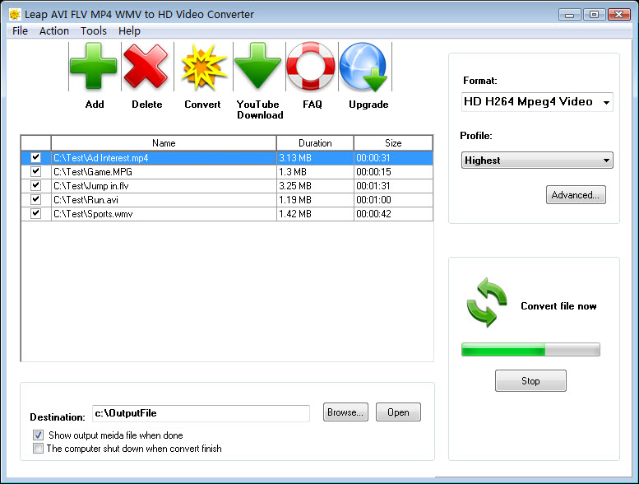Click the Advanced... button

[x=576, y=195]
